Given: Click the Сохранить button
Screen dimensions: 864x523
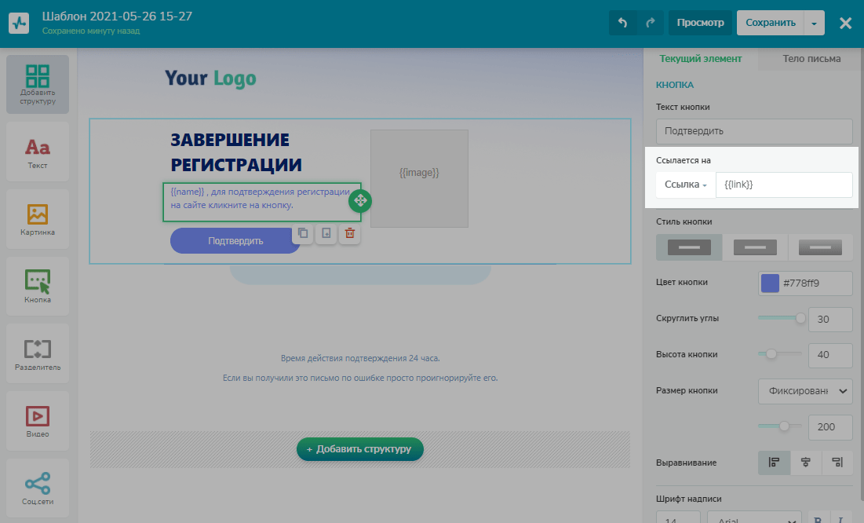Looking at the screenshot, I should tap(771, 23).
